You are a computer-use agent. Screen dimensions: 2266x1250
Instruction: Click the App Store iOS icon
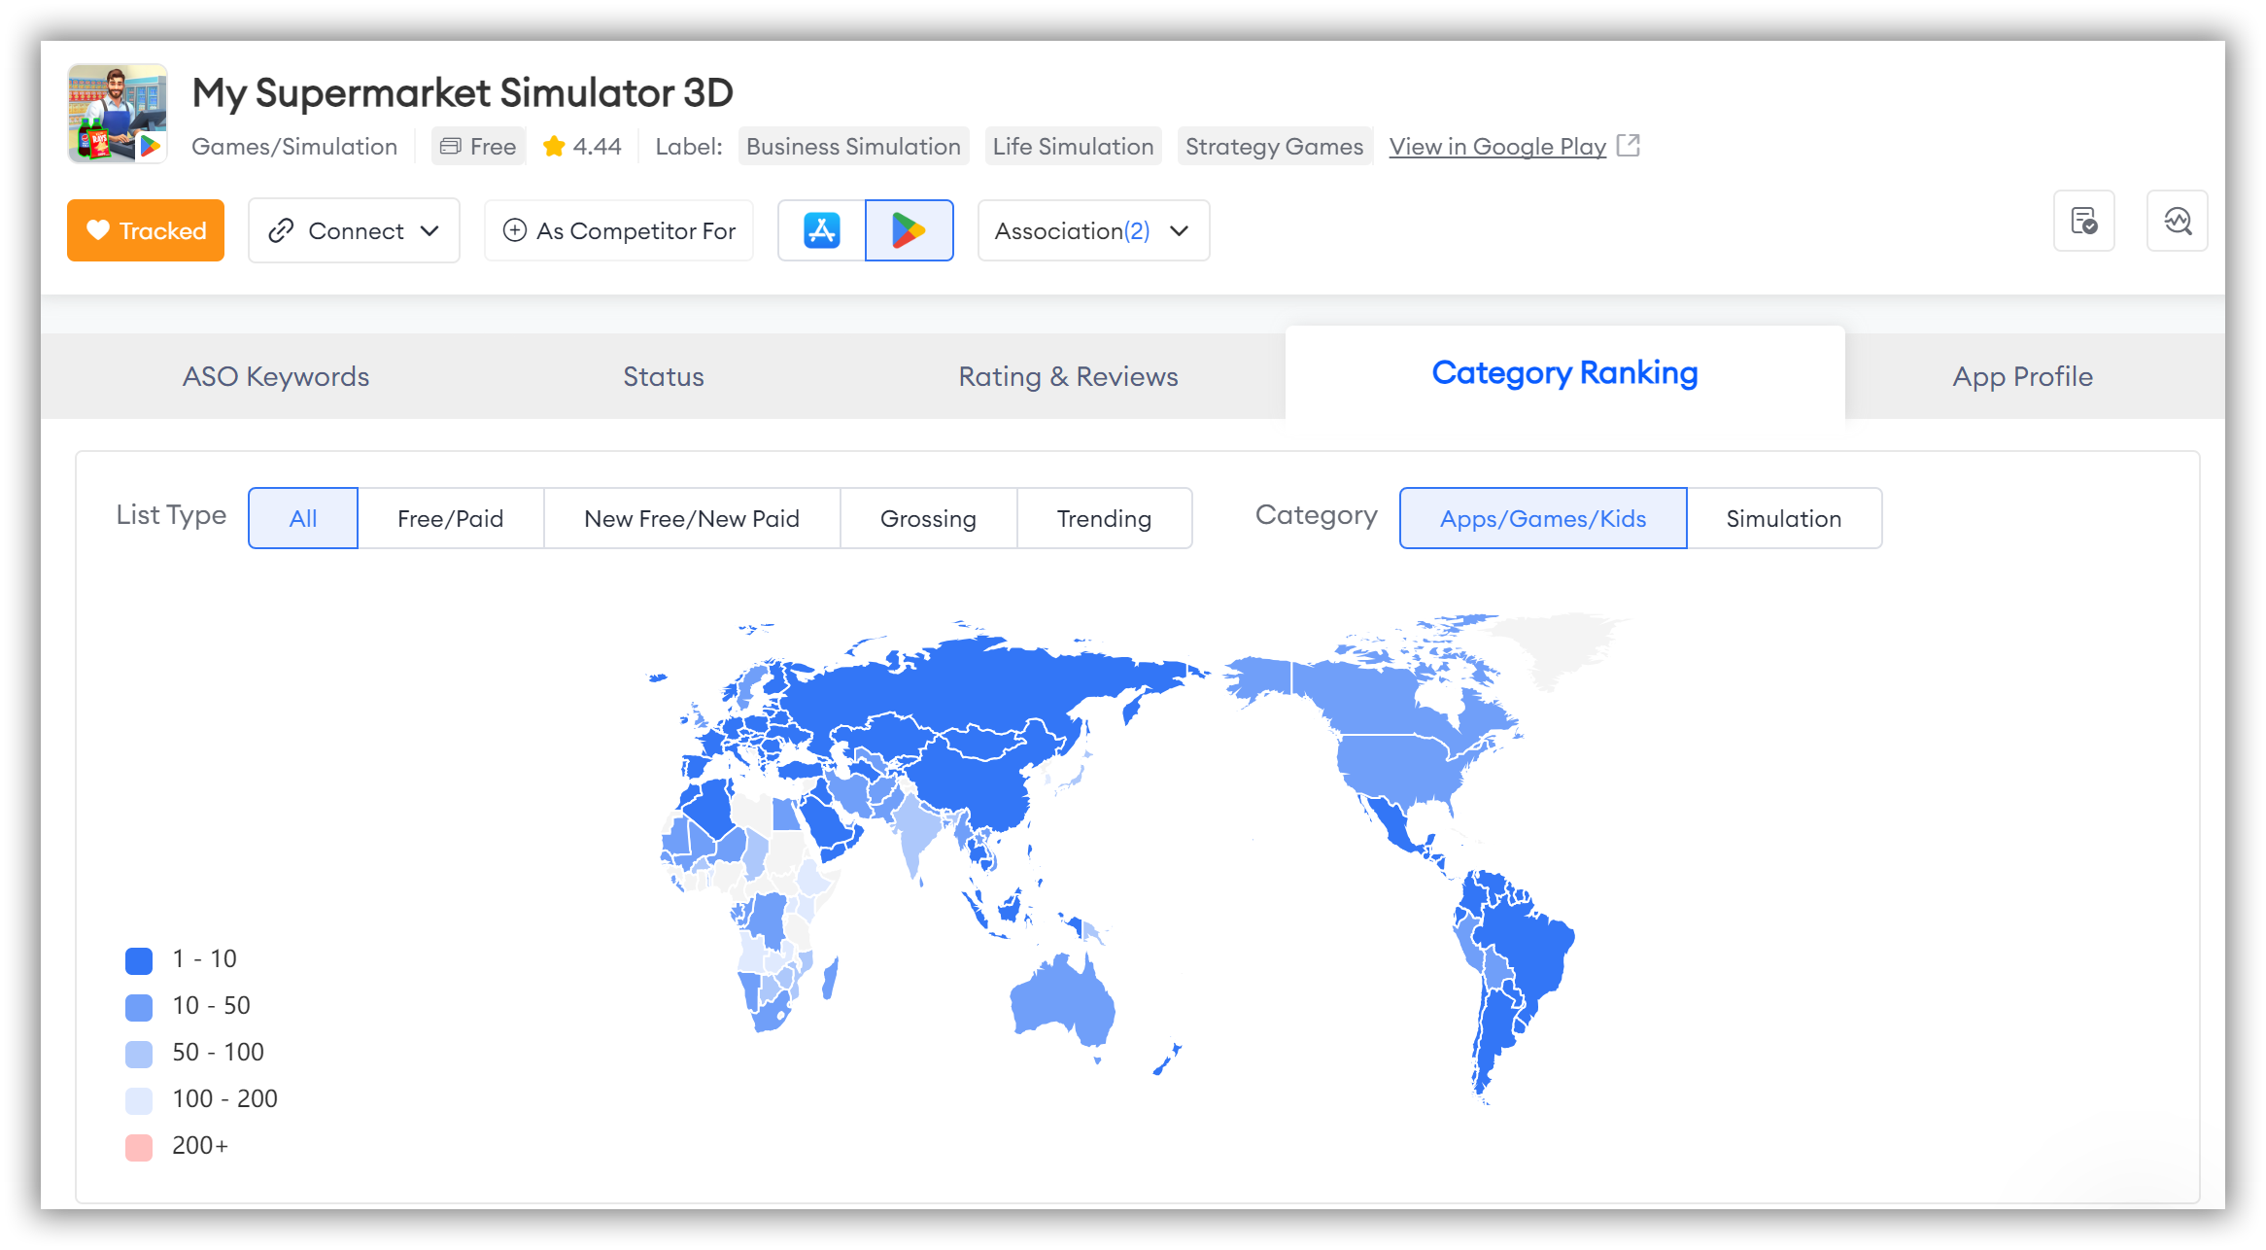pos(825,229)
